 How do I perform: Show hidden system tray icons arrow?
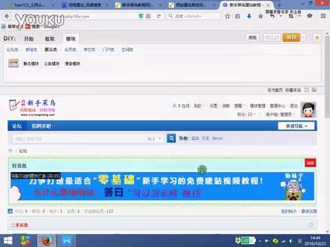coord(260,241)
